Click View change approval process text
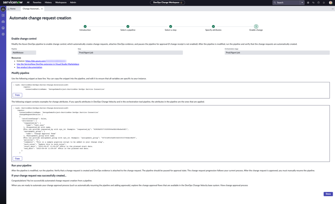This screenshot has width=335, height=204. (x=234, y=186)
